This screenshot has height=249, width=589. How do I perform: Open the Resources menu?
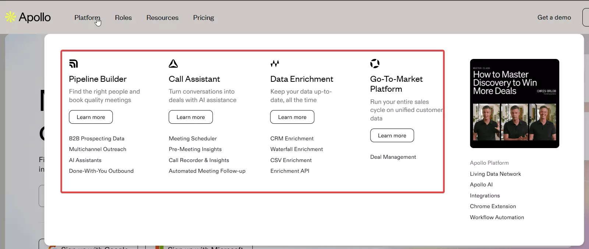click(x=162, y=18)
